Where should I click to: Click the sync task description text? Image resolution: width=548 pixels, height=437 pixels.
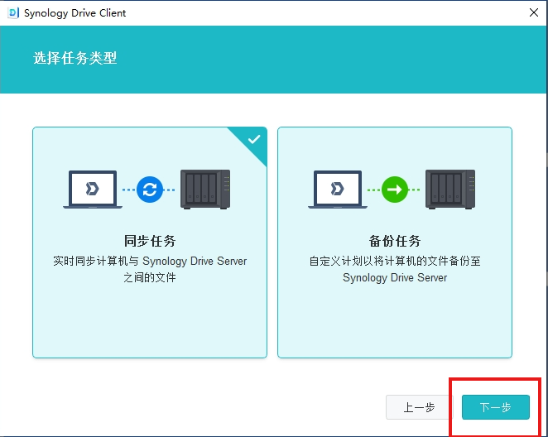pyautogui.click(x=150, y=269)
